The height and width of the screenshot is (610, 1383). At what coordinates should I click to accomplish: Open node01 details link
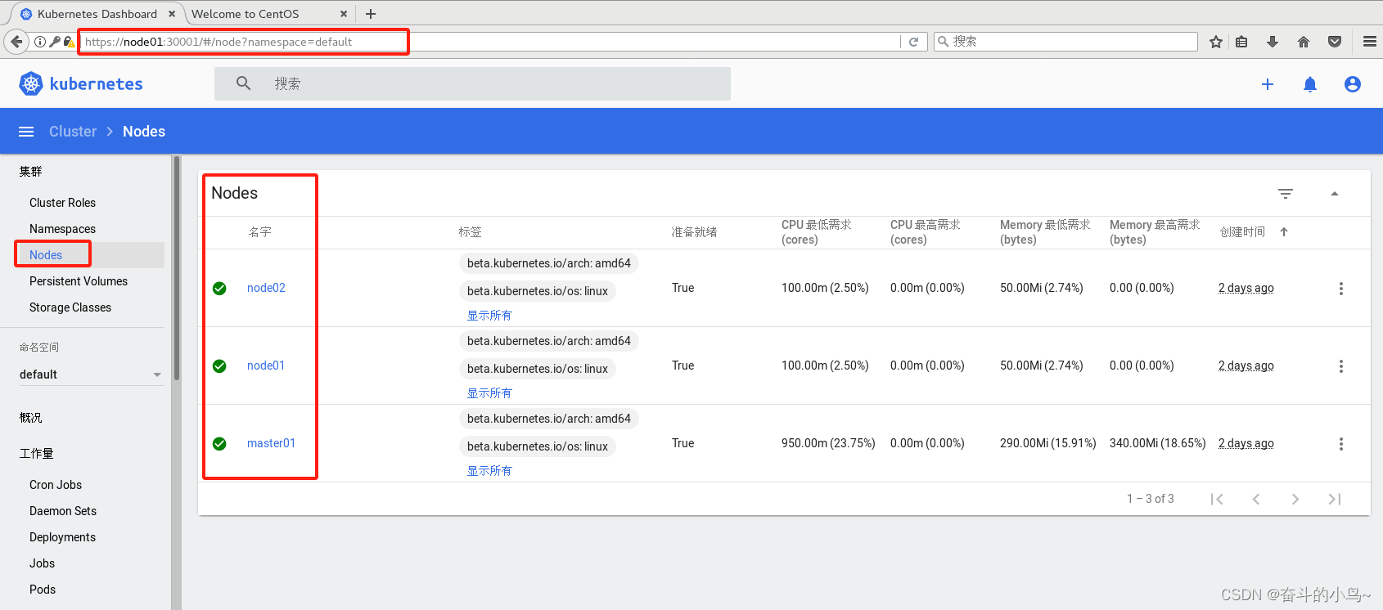[x=266, y=366]
